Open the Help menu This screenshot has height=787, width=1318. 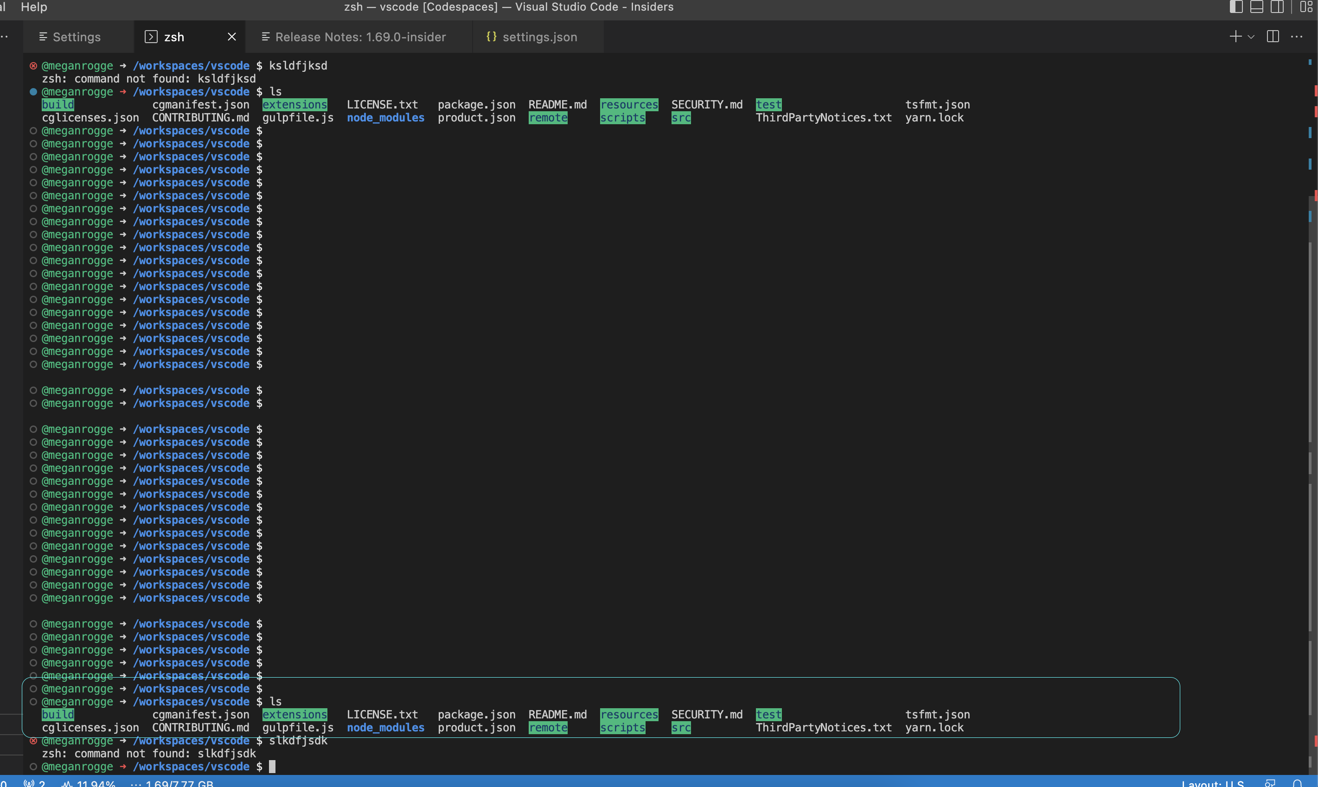point(34,7)
